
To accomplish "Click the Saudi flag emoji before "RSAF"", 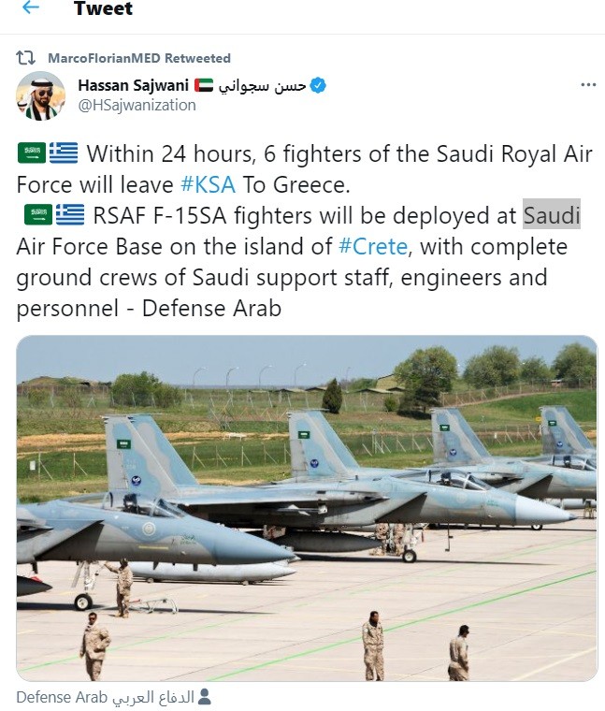I will pyautogui.click(x=37, y=215).
